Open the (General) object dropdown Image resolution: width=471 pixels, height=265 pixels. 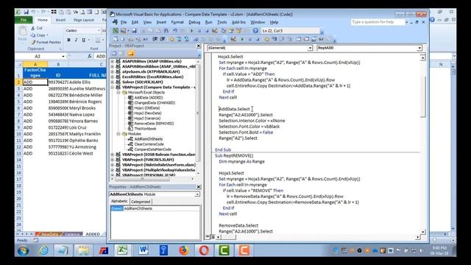(310, 48)
